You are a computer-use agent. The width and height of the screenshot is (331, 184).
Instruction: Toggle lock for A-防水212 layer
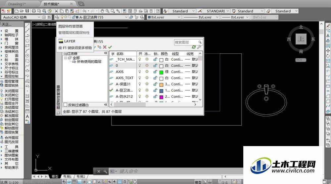155,97
